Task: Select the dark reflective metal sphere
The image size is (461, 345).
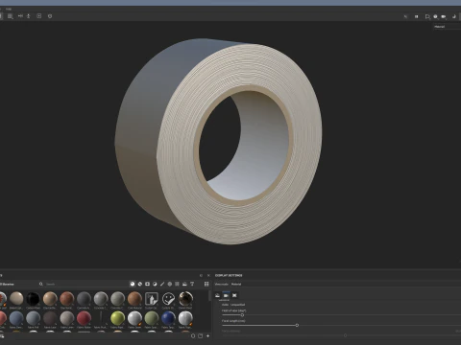Action: (x=185, y=299)
